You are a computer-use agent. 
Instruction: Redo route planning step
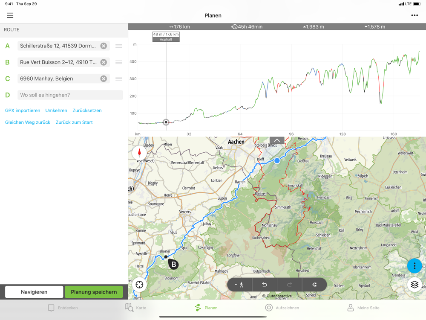289,285
